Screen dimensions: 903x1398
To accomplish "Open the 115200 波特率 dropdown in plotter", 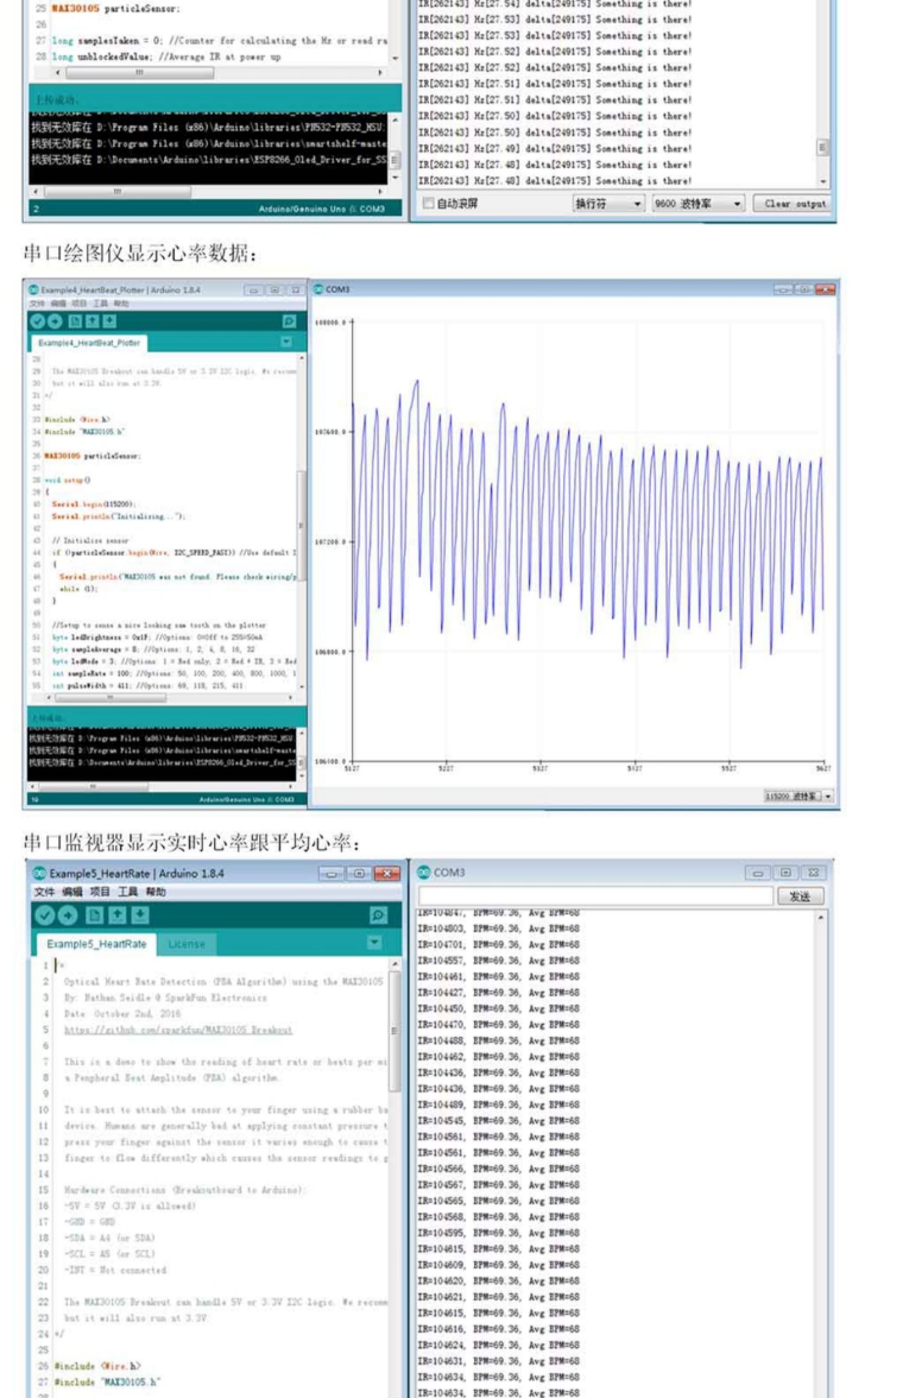I will click(798, 796).
